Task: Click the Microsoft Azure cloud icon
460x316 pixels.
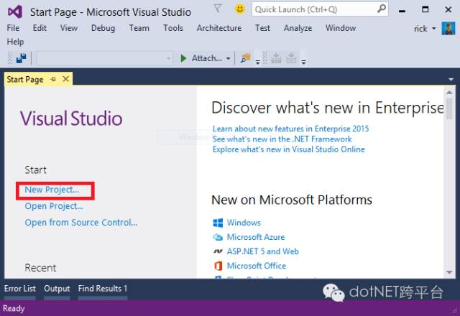Action: pyautogui.click(x=218, y=237)
